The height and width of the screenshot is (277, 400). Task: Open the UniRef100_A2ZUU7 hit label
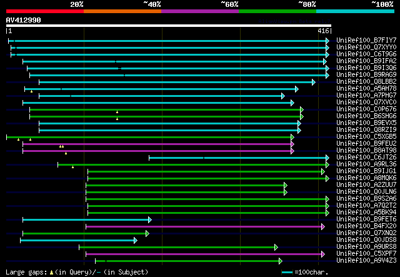point(366,185)
